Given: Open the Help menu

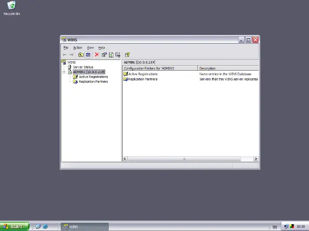Looking at the screenshot, I should (101, 48).
